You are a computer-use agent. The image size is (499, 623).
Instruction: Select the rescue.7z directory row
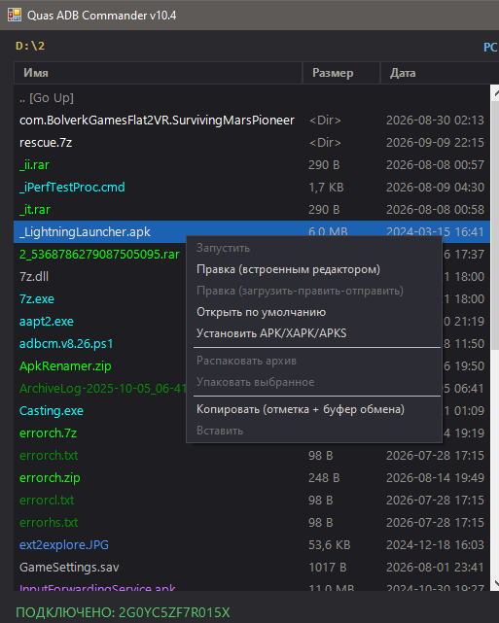pos(252,143)
